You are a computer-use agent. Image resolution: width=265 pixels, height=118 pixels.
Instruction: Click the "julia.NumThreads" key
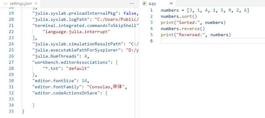coord(55,56)
